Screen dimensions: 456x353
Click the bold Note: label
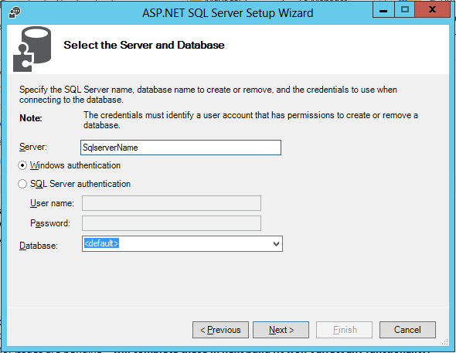[x=31, y=118]
